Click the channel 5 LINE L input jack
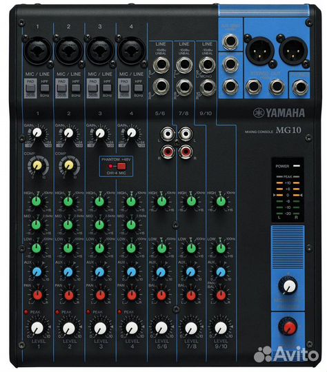 click(x=161, y=65)
